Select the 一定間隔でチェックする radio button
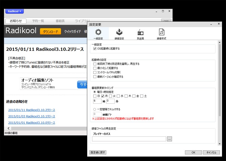The height and width of the screenshot is (161, 226). tap(95, 109)
